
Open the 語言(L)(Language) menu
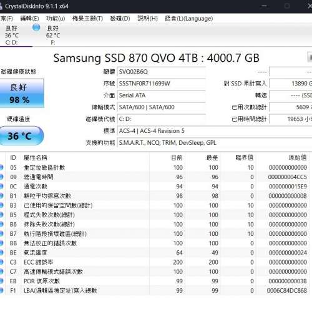coord(189,19)
